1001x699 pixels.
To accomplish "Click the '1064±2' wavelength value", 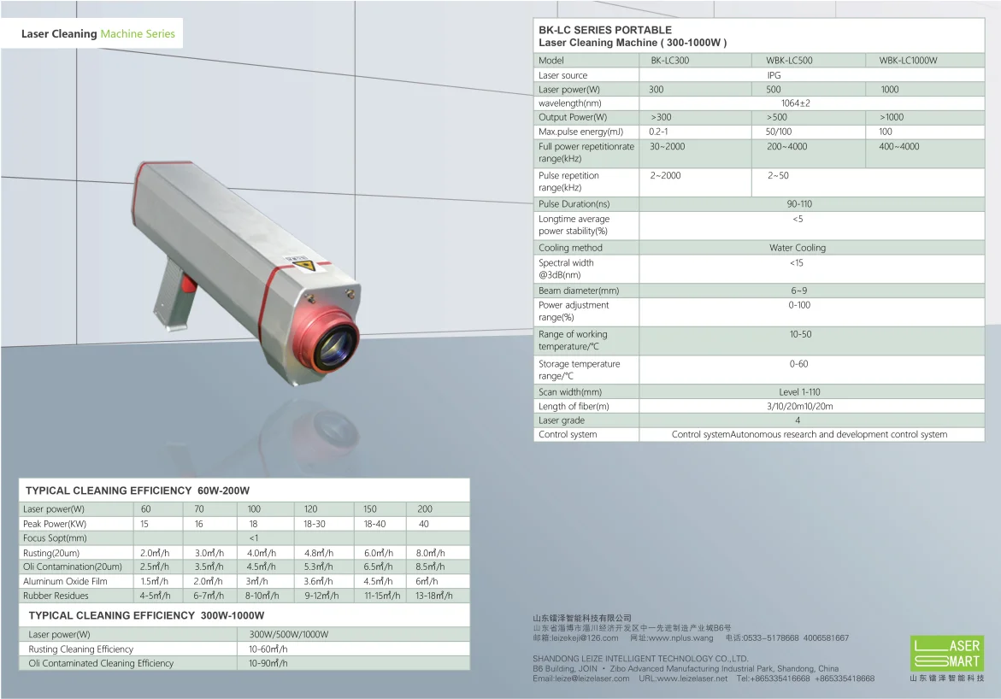I will (x=796, y=103).
